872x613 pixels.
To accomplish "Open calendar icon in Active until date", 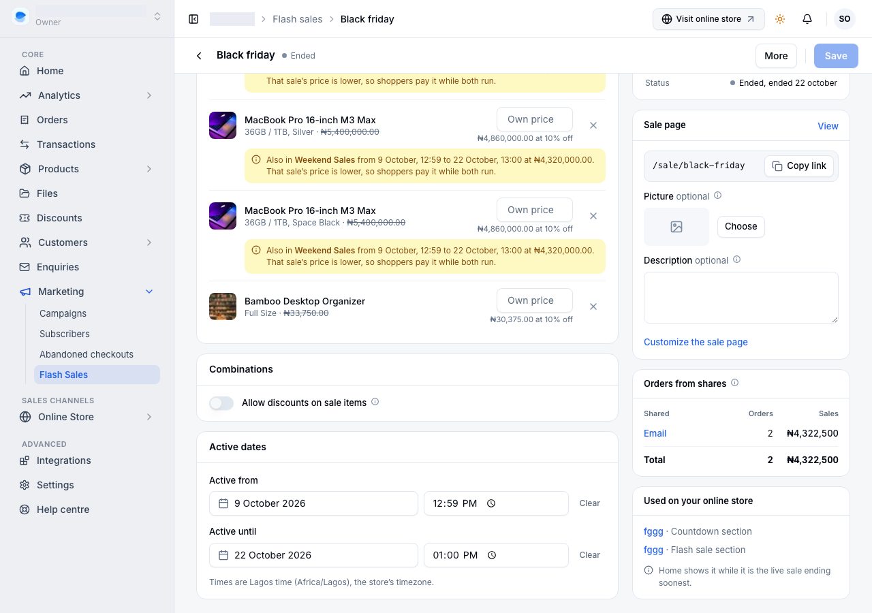I will [223, 555].
